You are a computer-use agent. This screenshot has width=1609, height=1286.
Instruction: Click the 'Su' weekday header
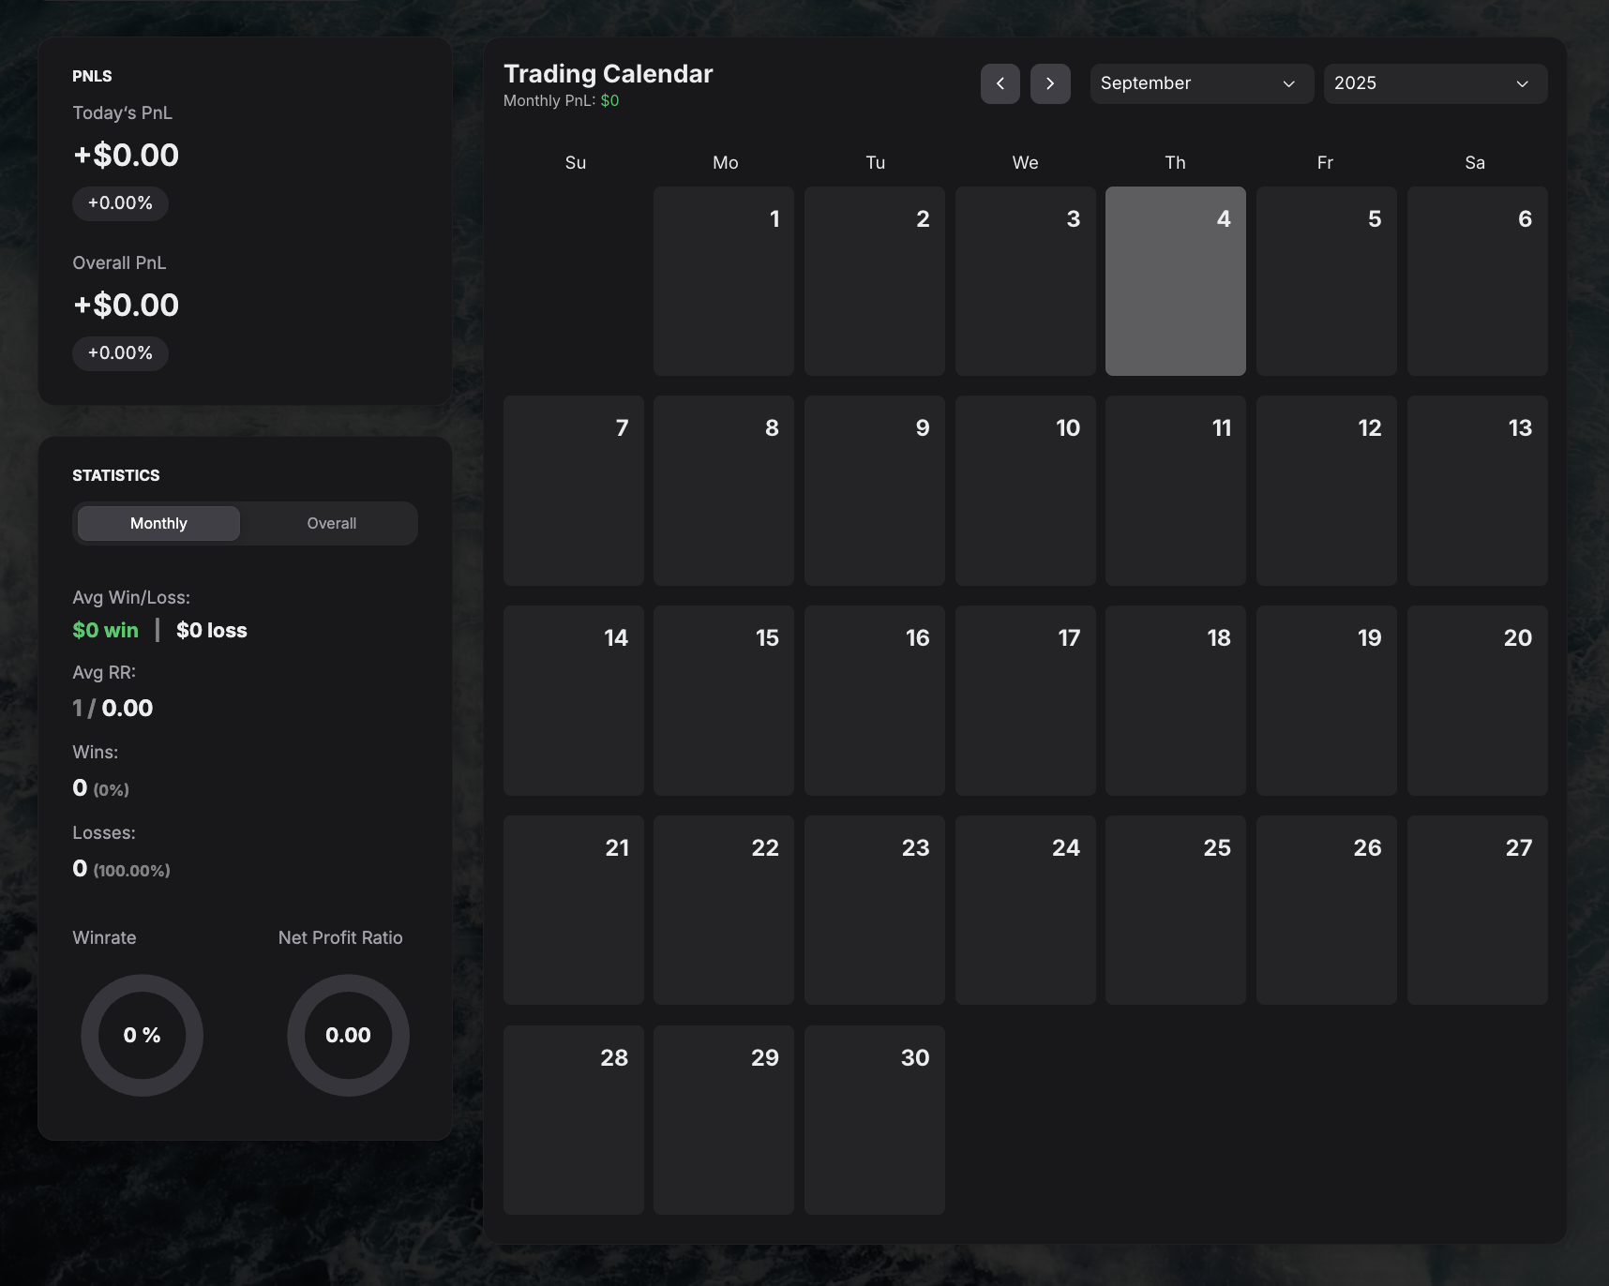[575, 162]
